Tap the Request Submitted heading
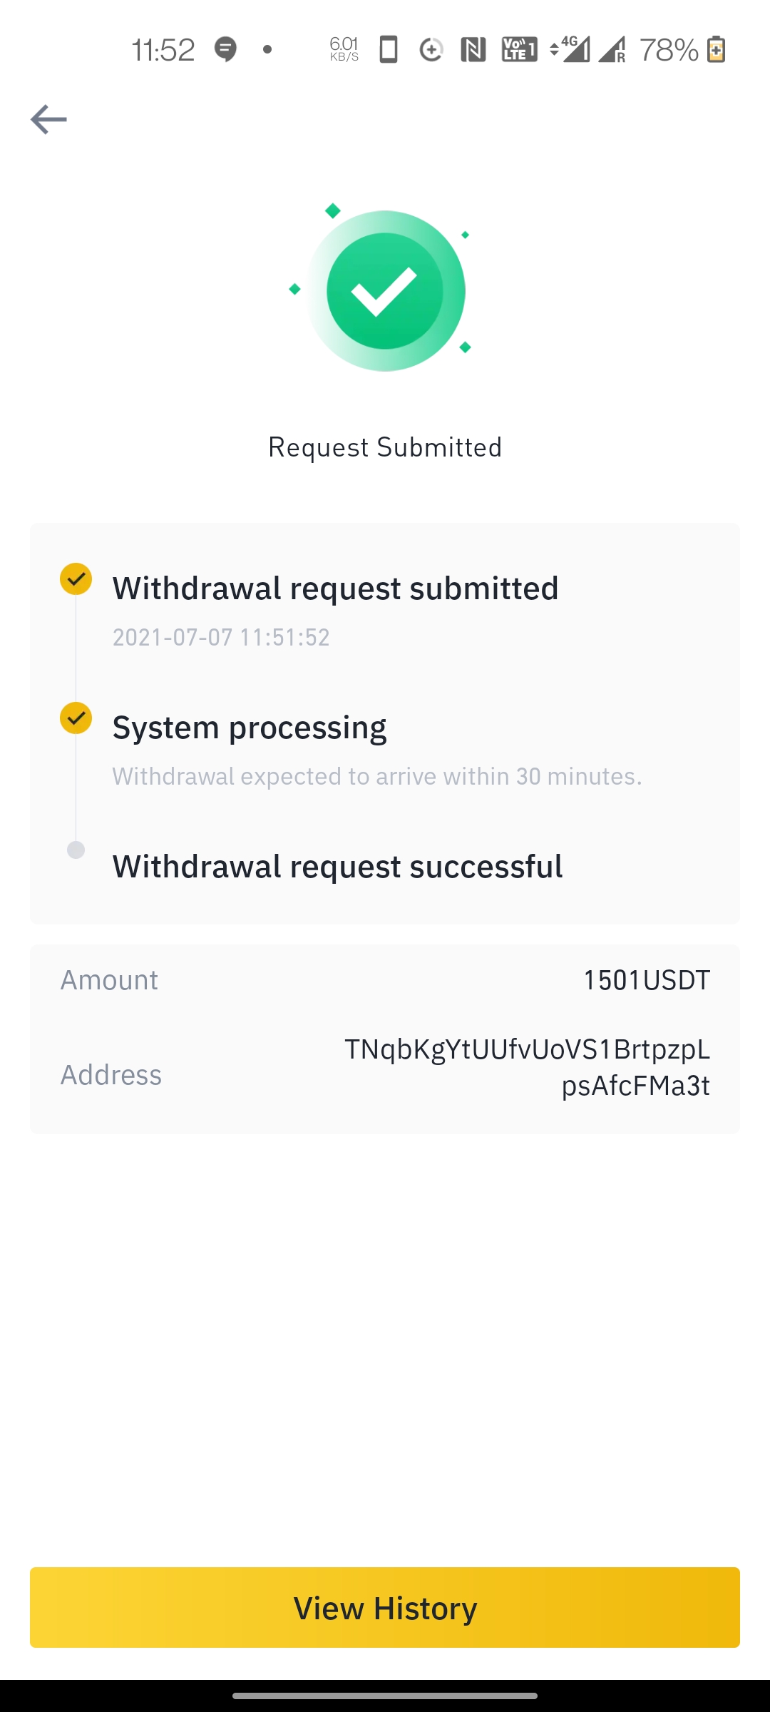The height and width of the screenshot is (1712, 770). tap(385, 447)
